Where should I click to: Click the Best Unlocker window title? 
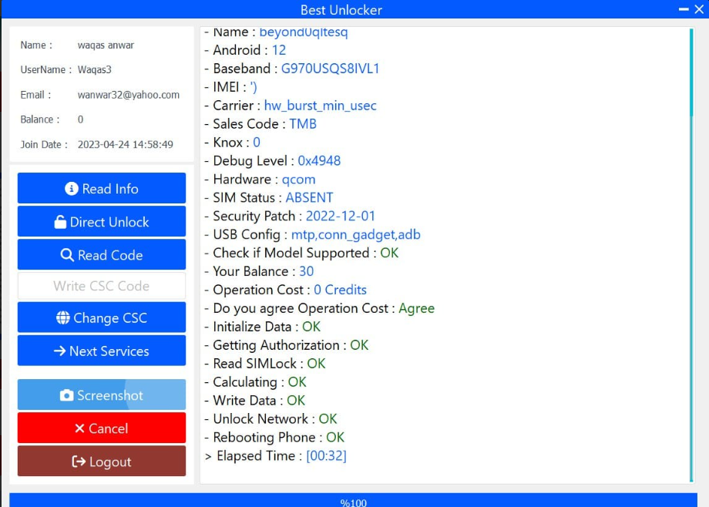(x=341, y=10)
